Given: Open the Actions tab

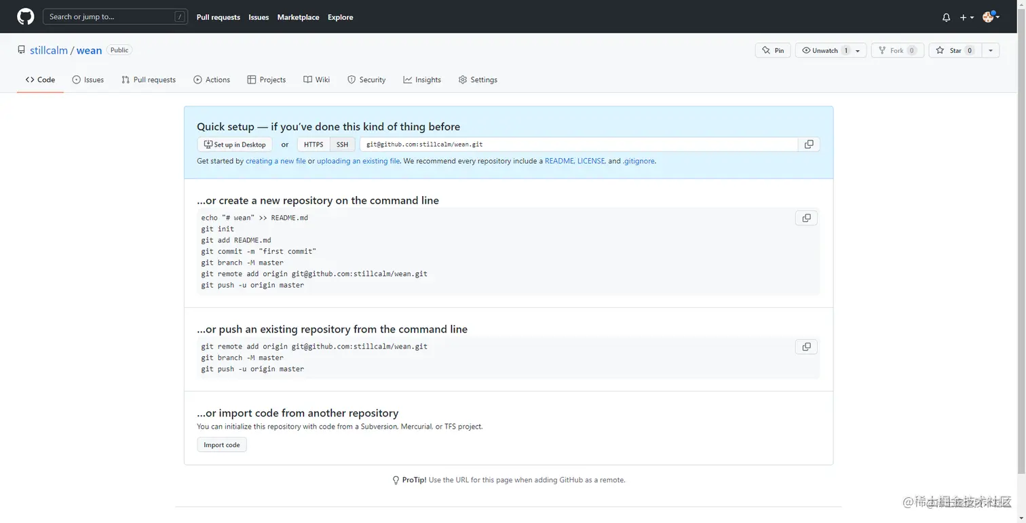Looking at the screenshot, I should click(x=212, y=79).
